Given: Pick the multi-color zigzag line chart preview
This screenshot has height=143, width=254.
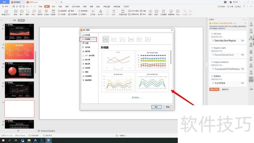Looking at the screenshot, I should coord(118,82).
